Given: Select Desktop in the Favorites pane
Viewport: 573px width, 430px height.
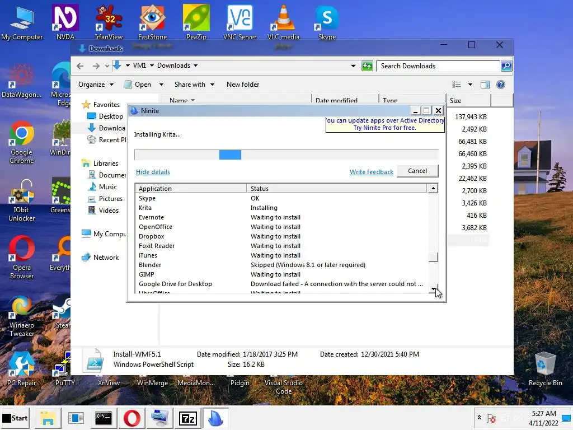Looking at the screenshot, I should pyautogui.click(x=111, y=116).
